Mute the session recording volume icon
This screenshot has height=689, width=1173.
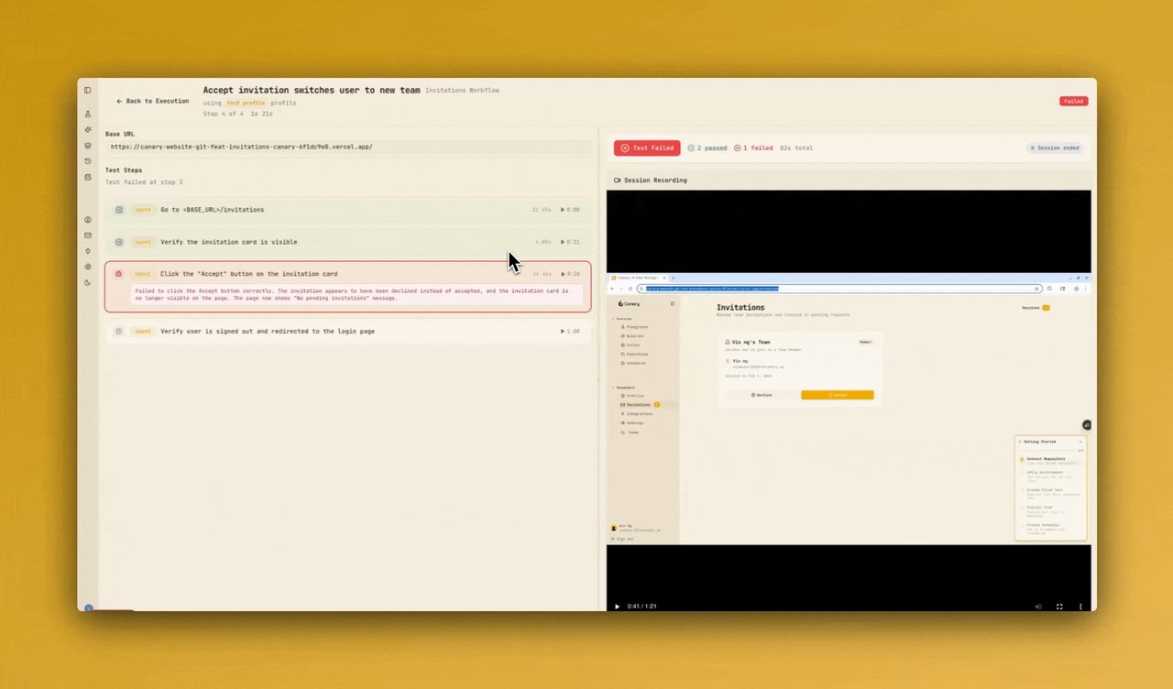(x=1038, y=606)
